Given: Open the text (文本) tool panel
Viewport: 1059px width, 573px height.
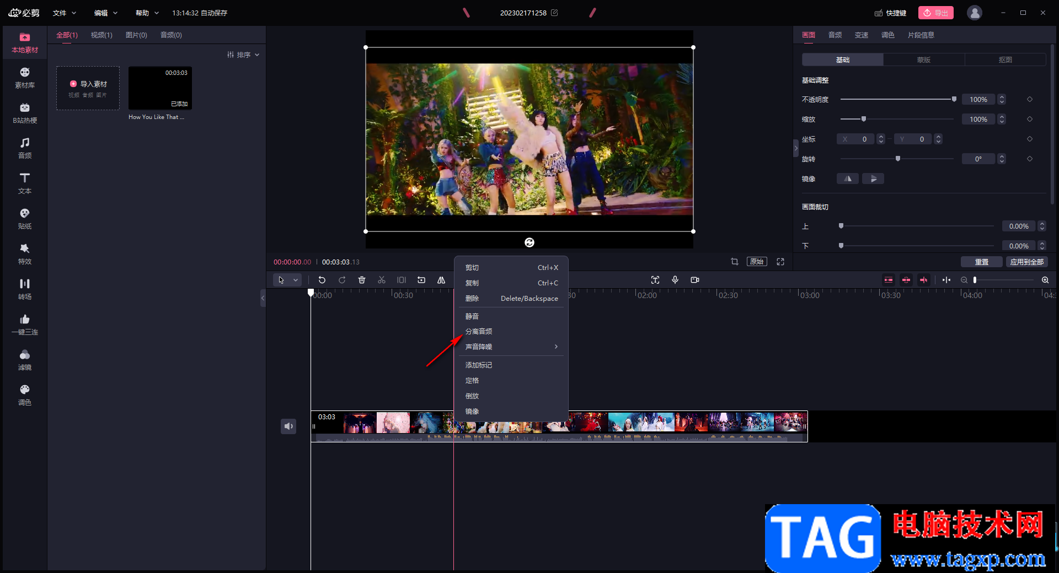Looking at the screenshot, I should coord(25,184).
